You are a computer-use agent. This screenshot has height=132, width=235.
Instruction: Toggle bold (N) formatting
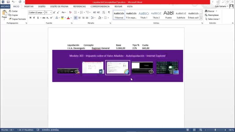[x=30, y=18]
